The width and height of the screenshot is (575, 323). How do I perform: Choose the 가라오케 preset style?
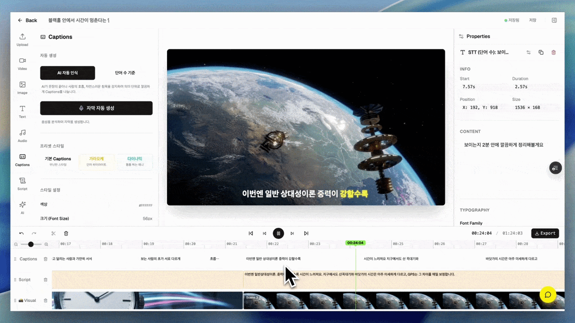pyautogui.click(x=97, y=161)
